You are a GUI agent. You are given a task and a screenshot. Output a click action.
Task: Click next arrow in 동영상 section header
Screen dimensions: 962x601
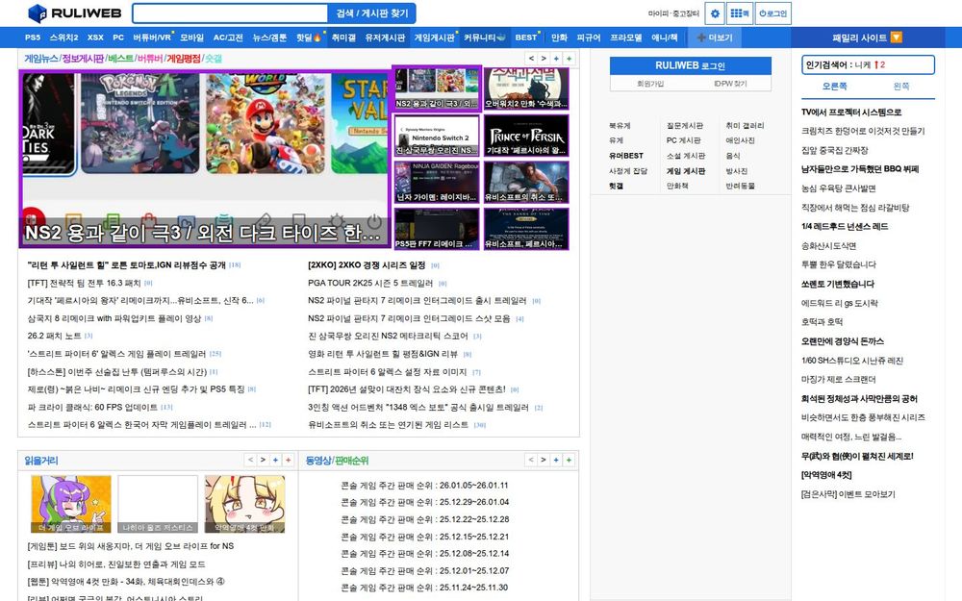pos(544,460)
